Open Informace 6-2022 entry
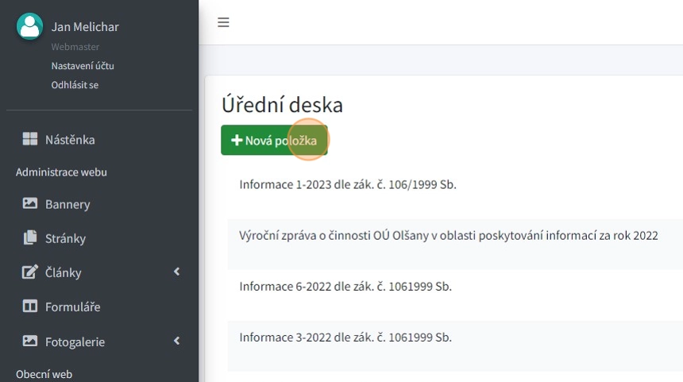 (345, 286)
